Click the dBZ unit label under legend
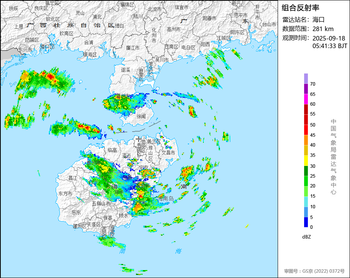350x278 pixels. pyautogui.click(x=306, y=237)
